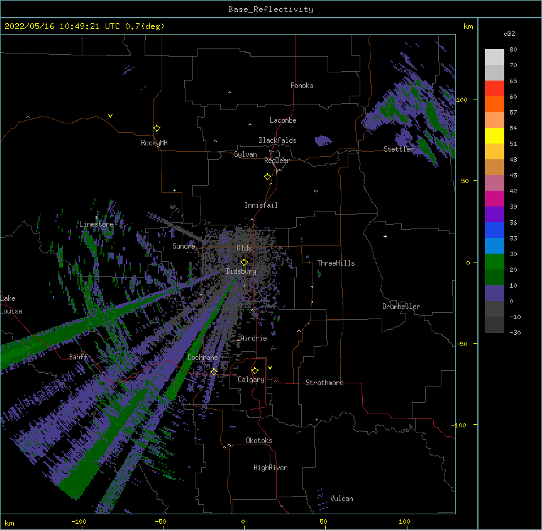Screen dimensions: 542x530
Task: Click the HighRiver label
Action: (x=270, y=468)
